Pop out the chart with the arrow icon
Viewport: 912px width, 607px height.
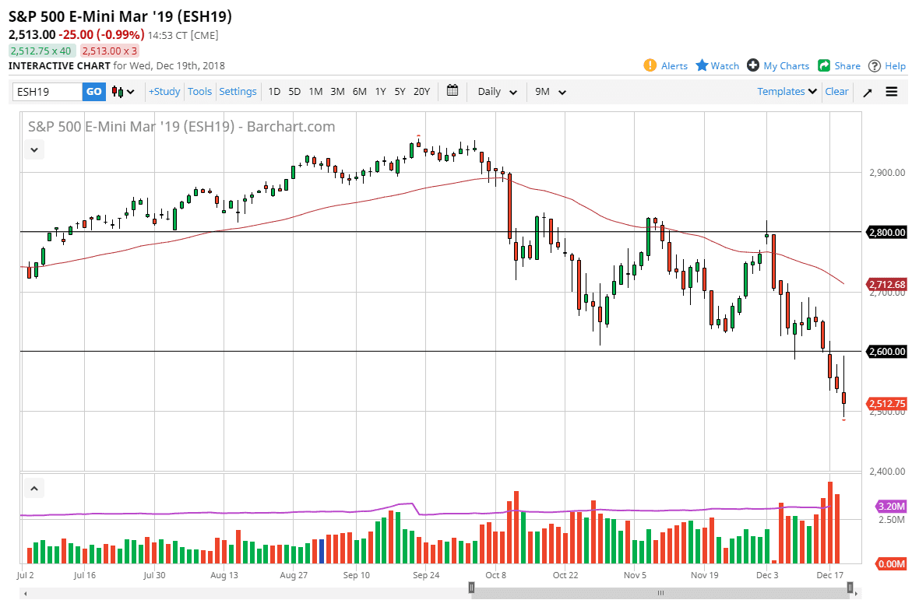click(867, 91)
